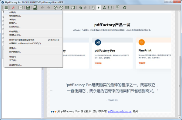Click the save floppy disk icon
This screenshot has height=120, width=182.
coord(28,8)
